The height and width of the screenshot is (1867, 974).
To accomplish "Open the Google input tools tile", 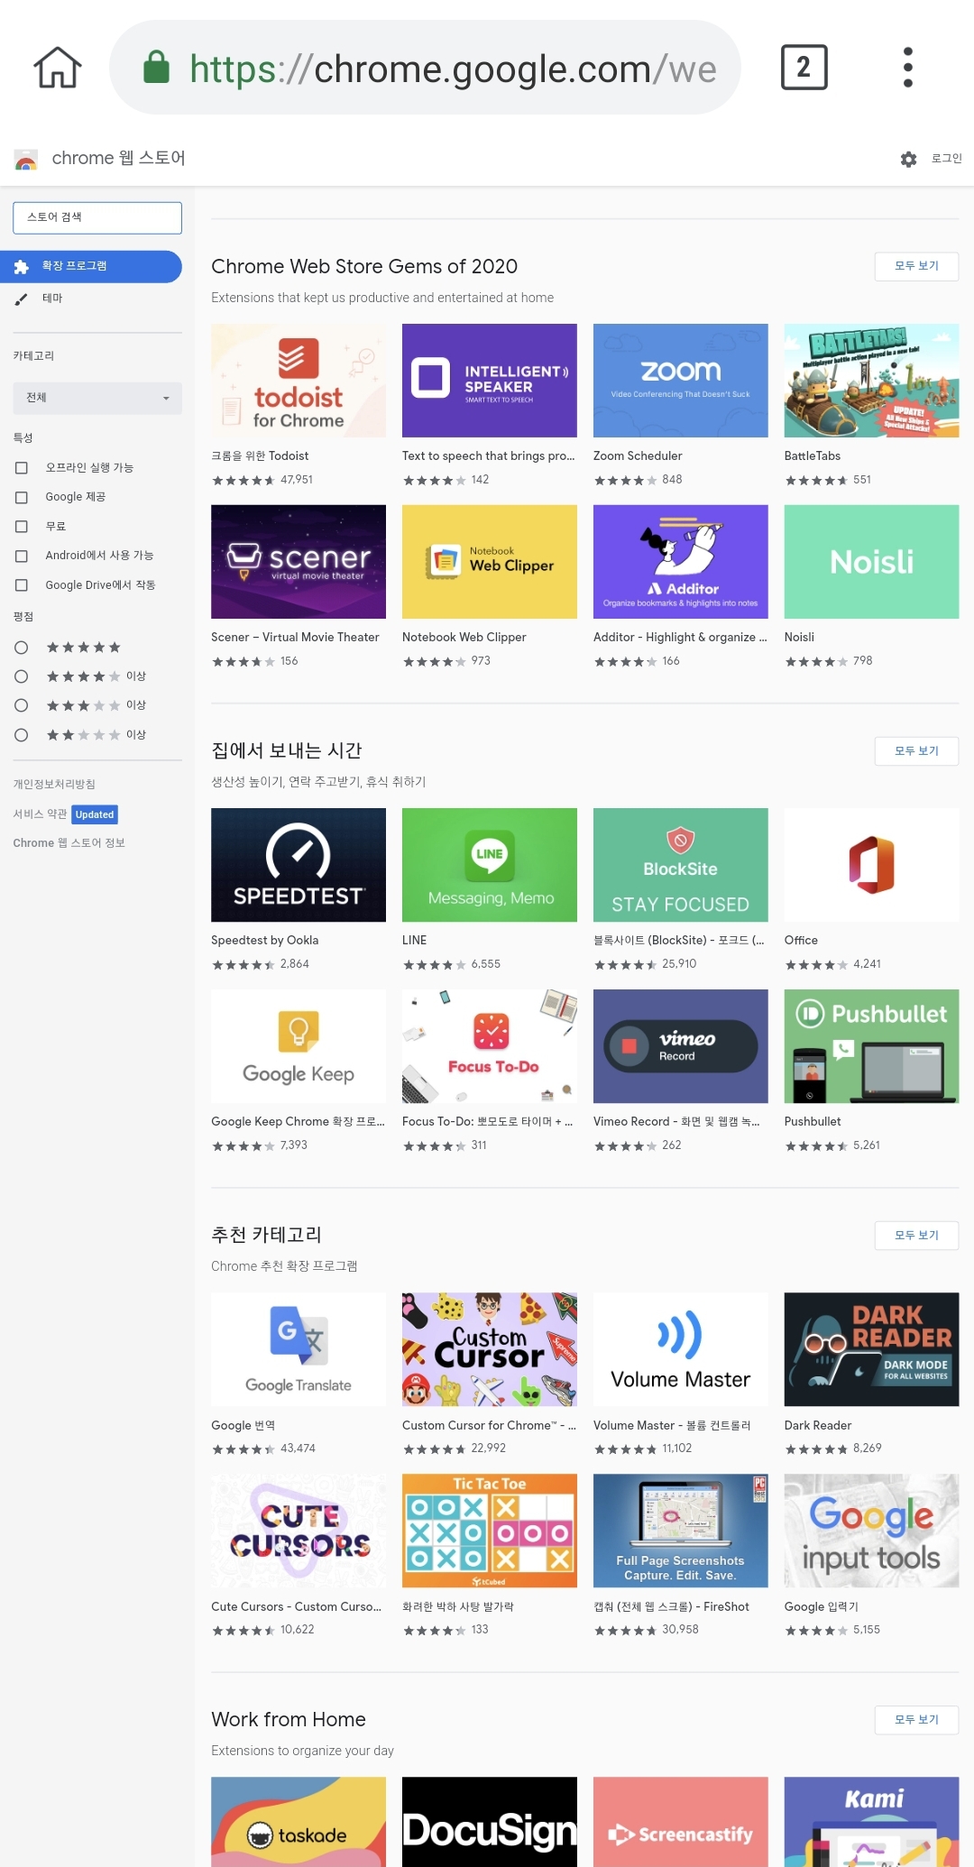I will click(x=871, y=1531).
